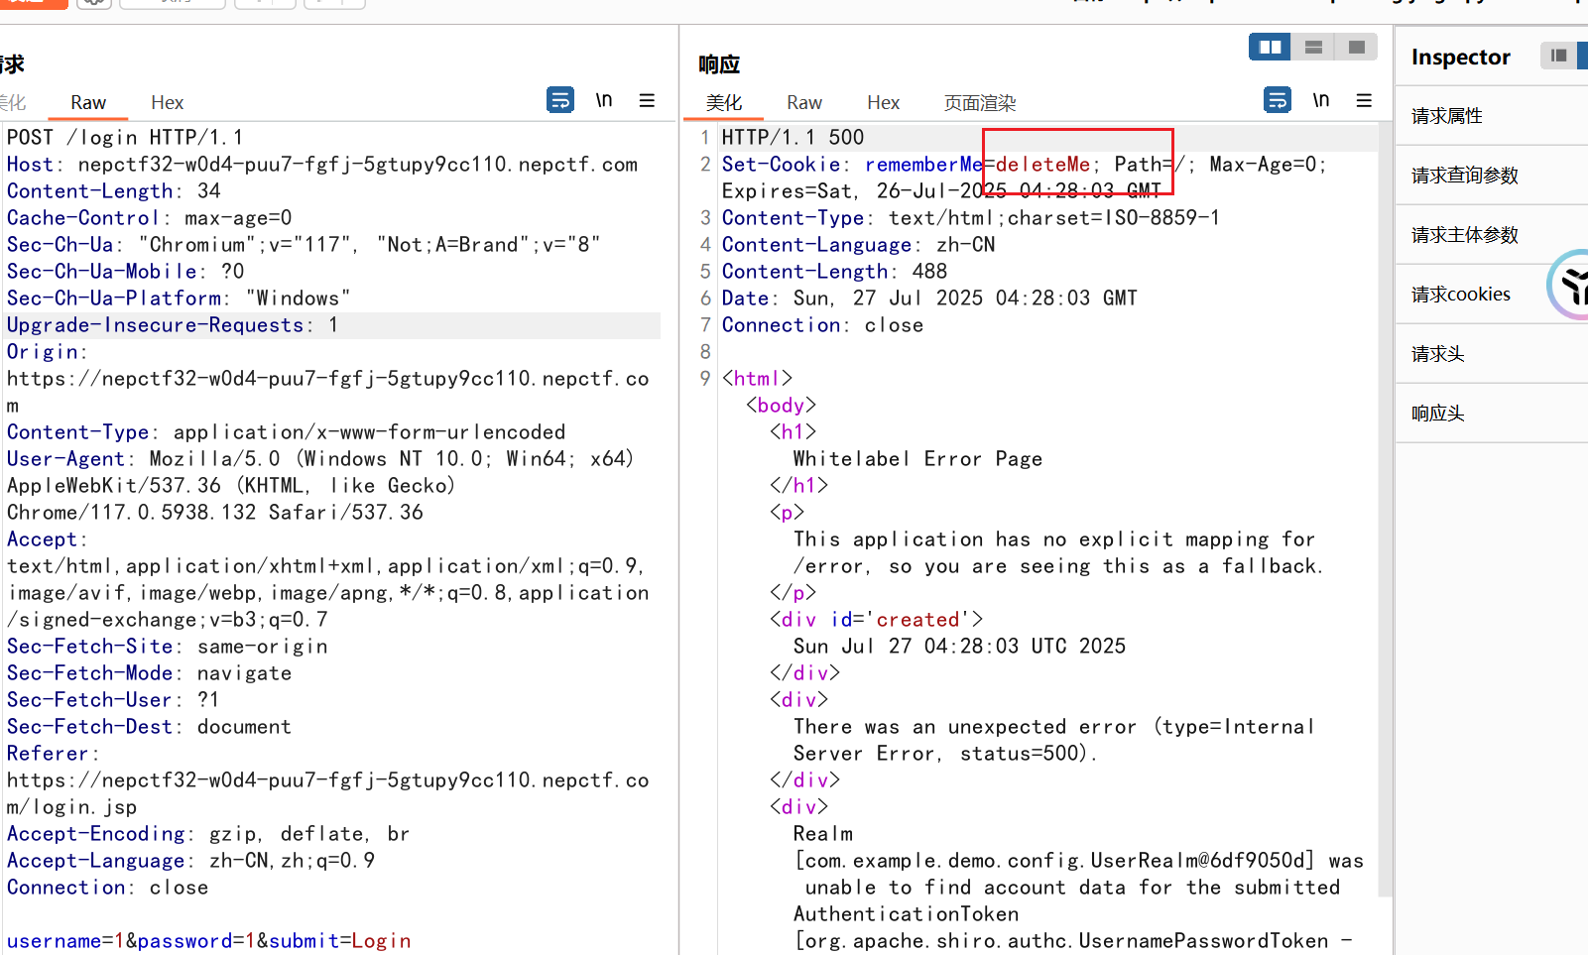Switch to the single combined panel layout
The image size is (1588, 955).
pos(1356,47)
